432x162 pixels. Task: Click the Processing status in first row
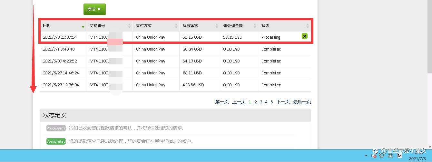point(271,37)
